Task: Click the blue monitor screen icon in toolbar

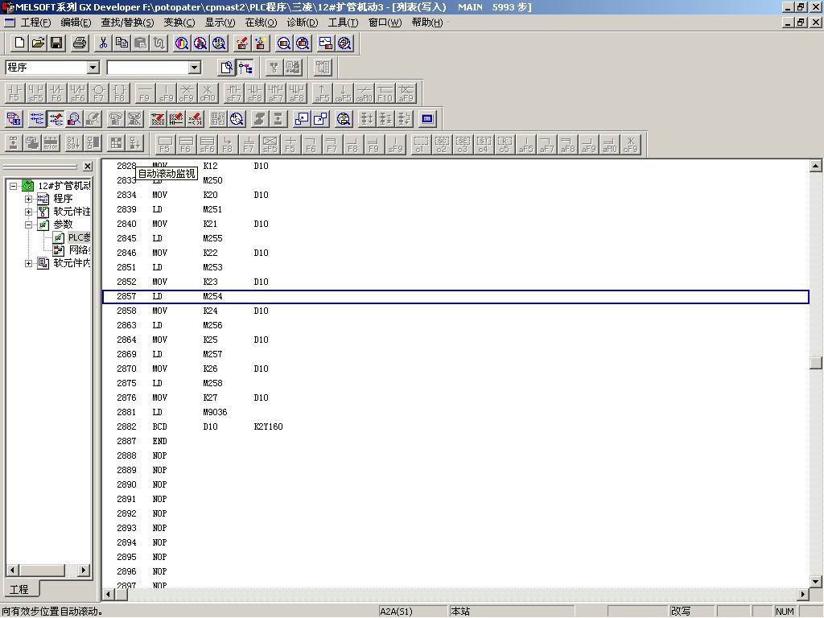Action: tap(427, 119)
